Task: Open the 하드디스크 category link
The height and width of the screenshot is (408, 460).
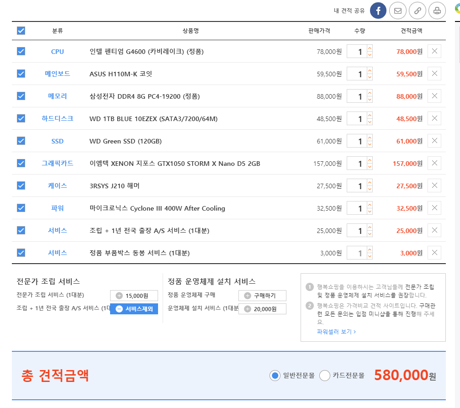Action: pyautogui.click(x=57, y=119)
